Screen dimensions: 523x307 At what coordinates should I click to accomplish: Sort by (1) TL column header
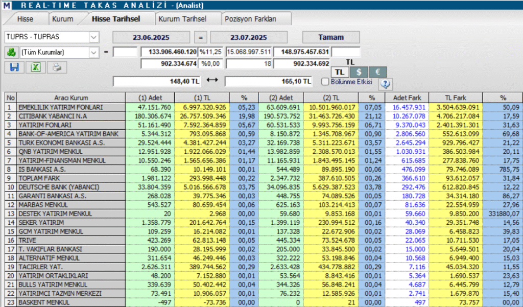point(202,98)
